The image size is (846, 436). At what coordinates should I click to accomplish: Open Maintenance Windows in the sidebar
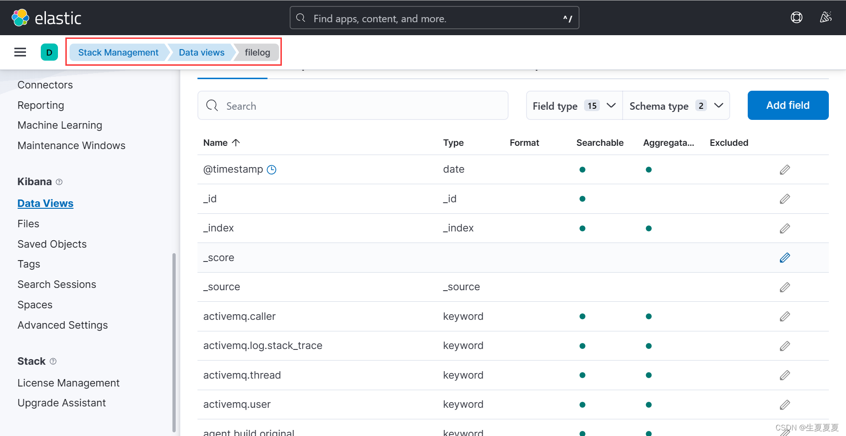pyautogui.click(x=71, y=146)
